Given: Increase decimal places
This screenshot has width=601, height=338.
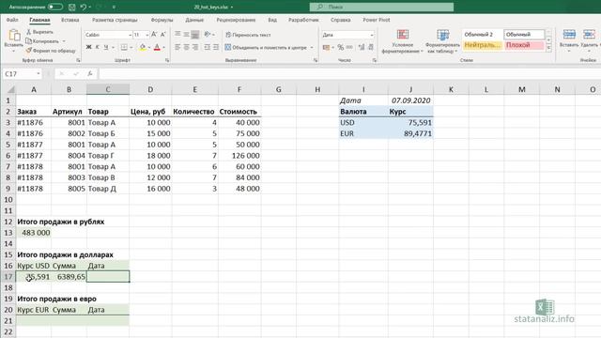Looking at the screenshot, I should (362, 47).
